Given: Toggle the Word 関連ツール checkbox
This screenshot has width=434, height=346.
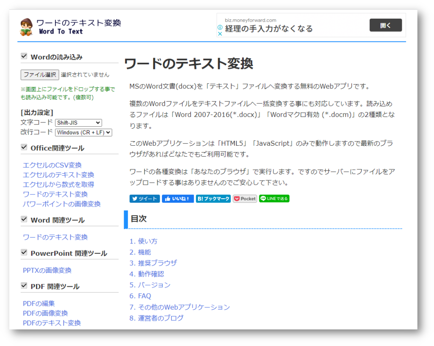Looking at the screenshot, I should tap(24, 219).
